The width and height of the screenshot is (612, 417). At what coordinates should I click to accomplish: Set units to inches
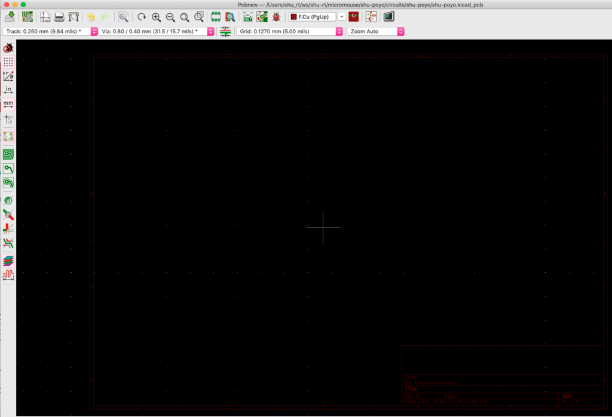(8, 90)
